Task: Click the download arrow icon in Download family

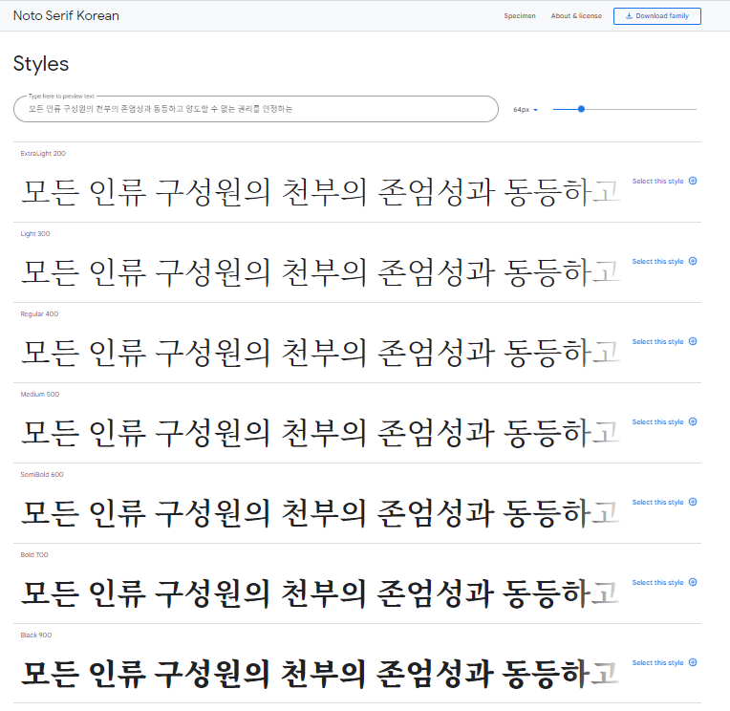Action: 629,16
